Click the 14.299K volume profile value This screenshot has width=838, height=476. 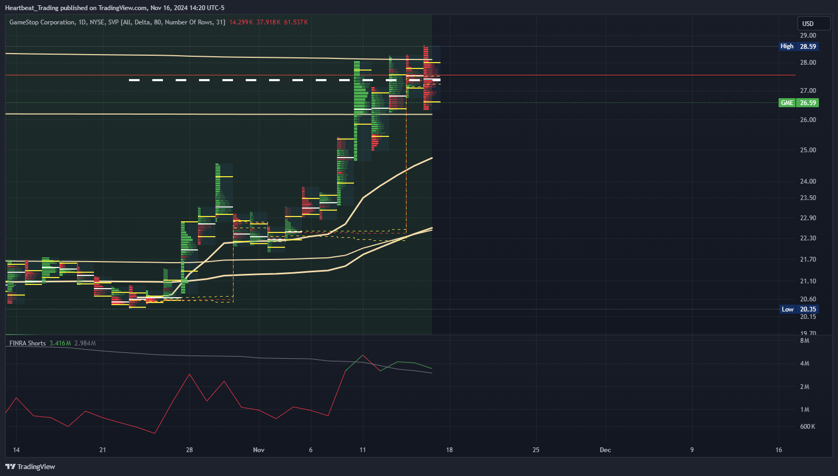(x=241, y=22)
